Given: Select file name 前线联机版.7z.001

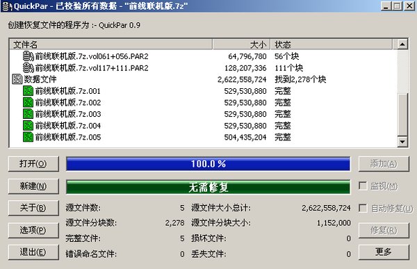Looking at the screenshot, I should [68, 91].
